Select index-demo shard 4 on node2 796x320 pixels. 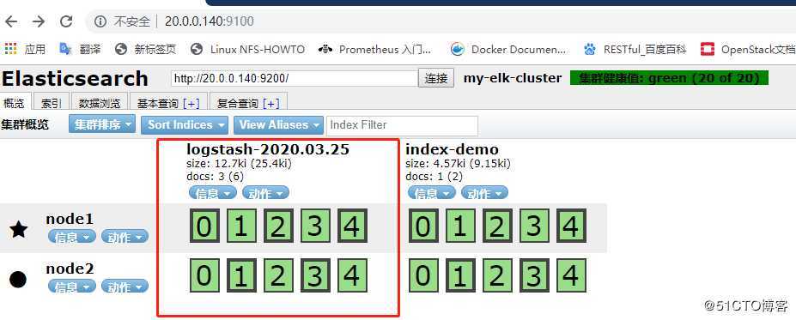pyautogui.click(x=572, y=275)
